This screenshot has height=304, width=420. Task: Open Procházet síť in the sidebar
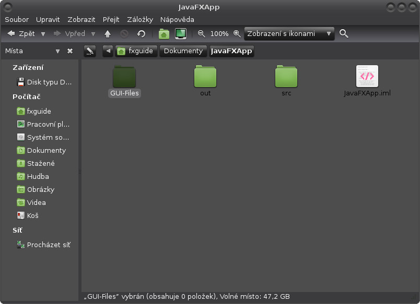(x=44, y=245)
